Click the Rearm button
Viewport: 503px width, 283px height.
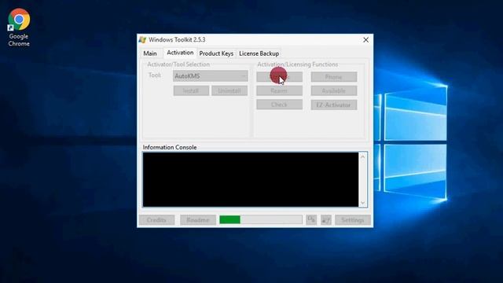279,91
